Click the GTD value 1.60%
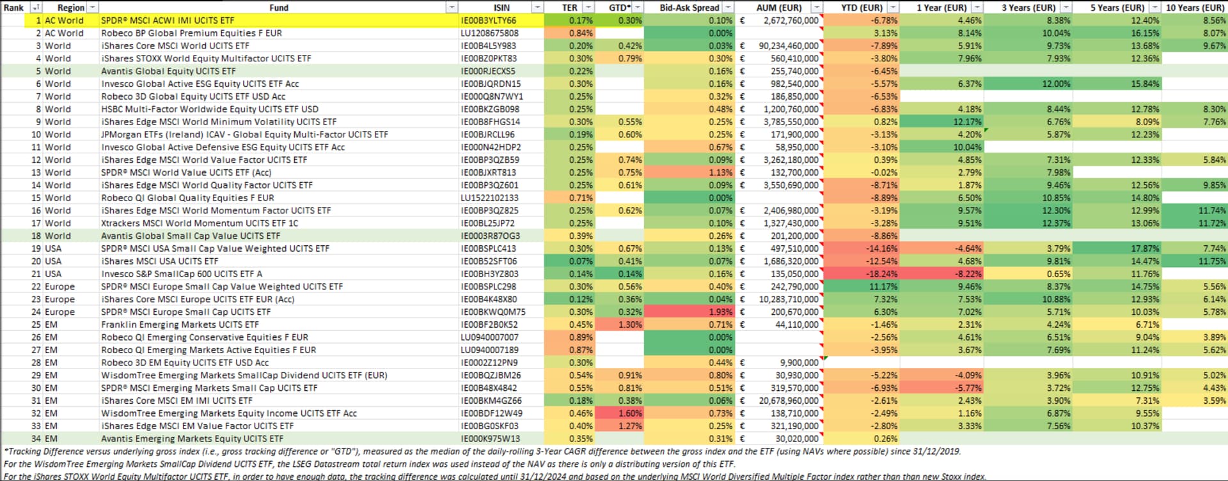This screenshot has width=1228, height=481. point(619,413)
